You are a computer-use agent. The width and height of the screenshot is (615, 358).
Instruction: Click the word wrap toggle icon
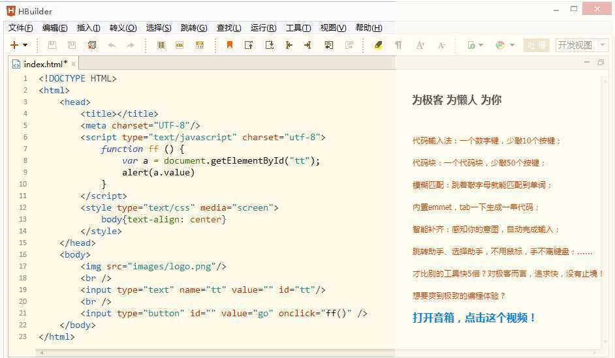tap(328, 45)
